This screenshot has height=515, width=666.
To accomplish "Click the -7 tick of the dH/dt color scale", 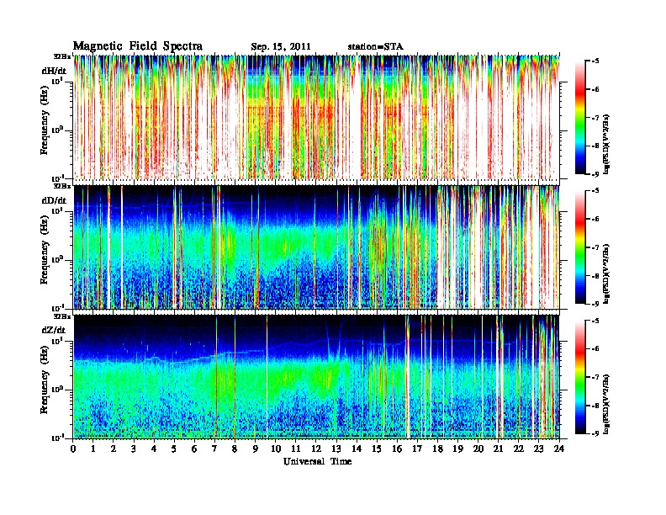I will [595, 118].
